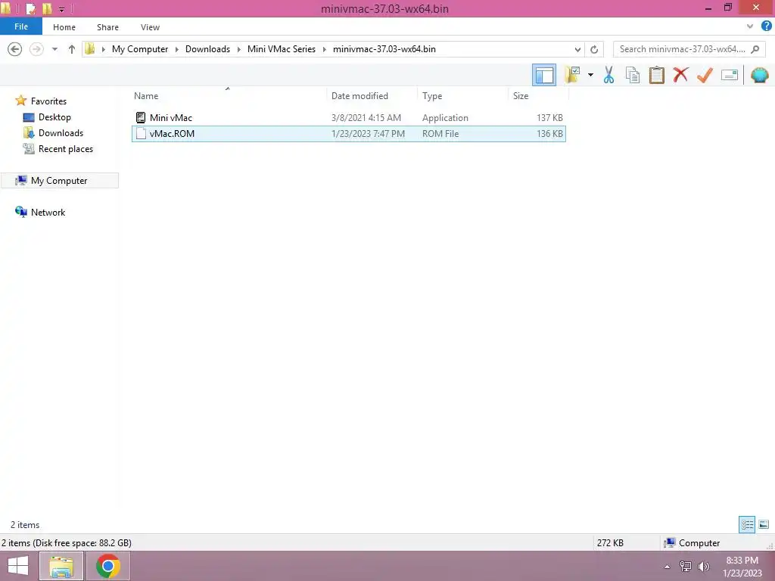The width and height of the screenshot is (775, 581).
Task: Open the Help question mark icon
Action: tap(766, 26)
